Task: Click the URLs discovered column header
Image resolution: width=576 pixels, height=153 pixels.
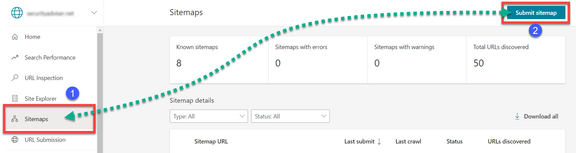Action: (x=509, y=141)
